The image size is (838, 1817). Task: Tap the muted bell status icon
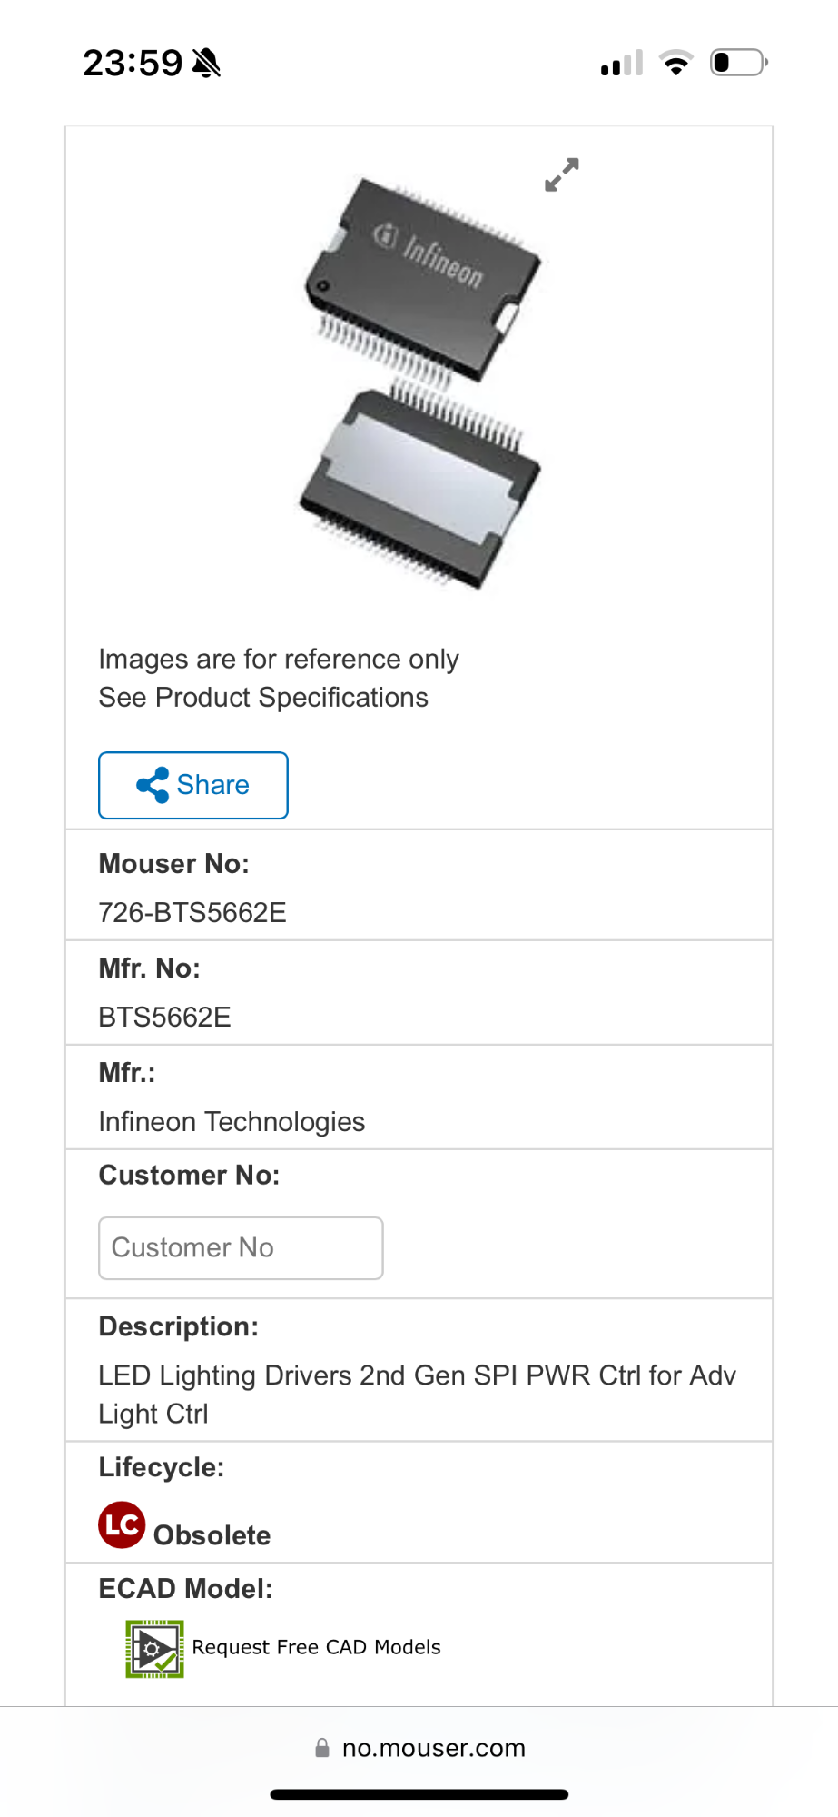[x=207, y=63]
